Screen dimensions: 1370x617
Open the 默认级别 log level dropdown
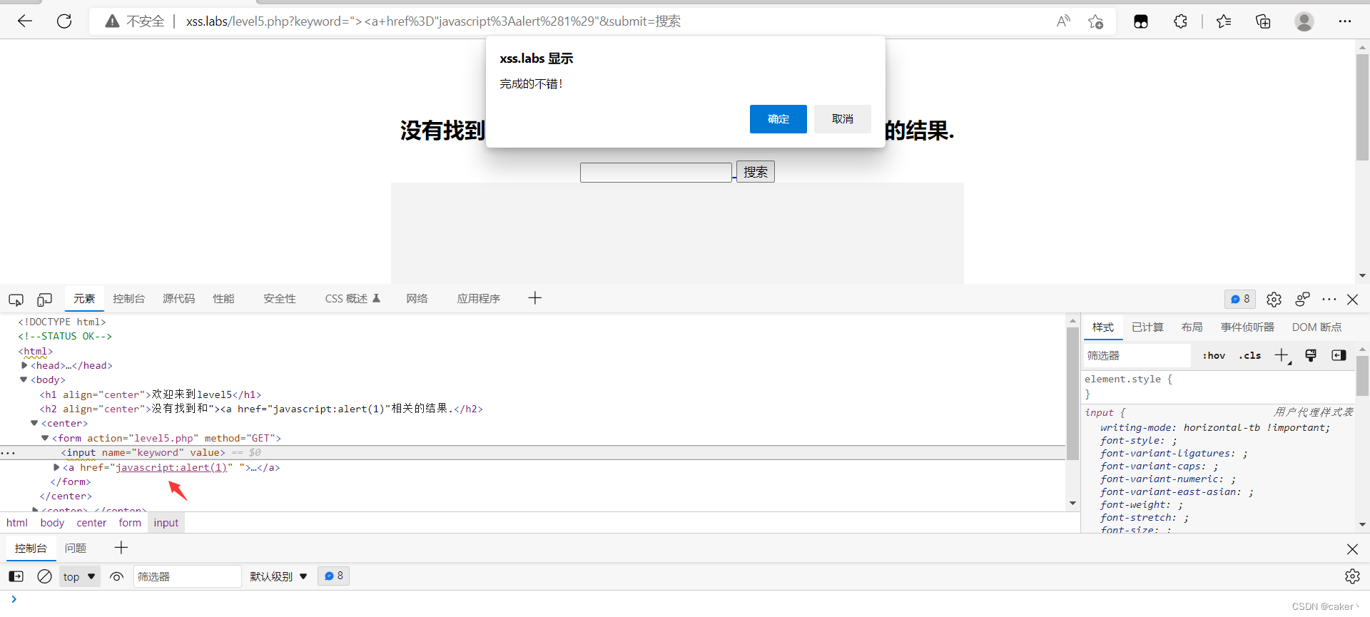pos(278,576)
